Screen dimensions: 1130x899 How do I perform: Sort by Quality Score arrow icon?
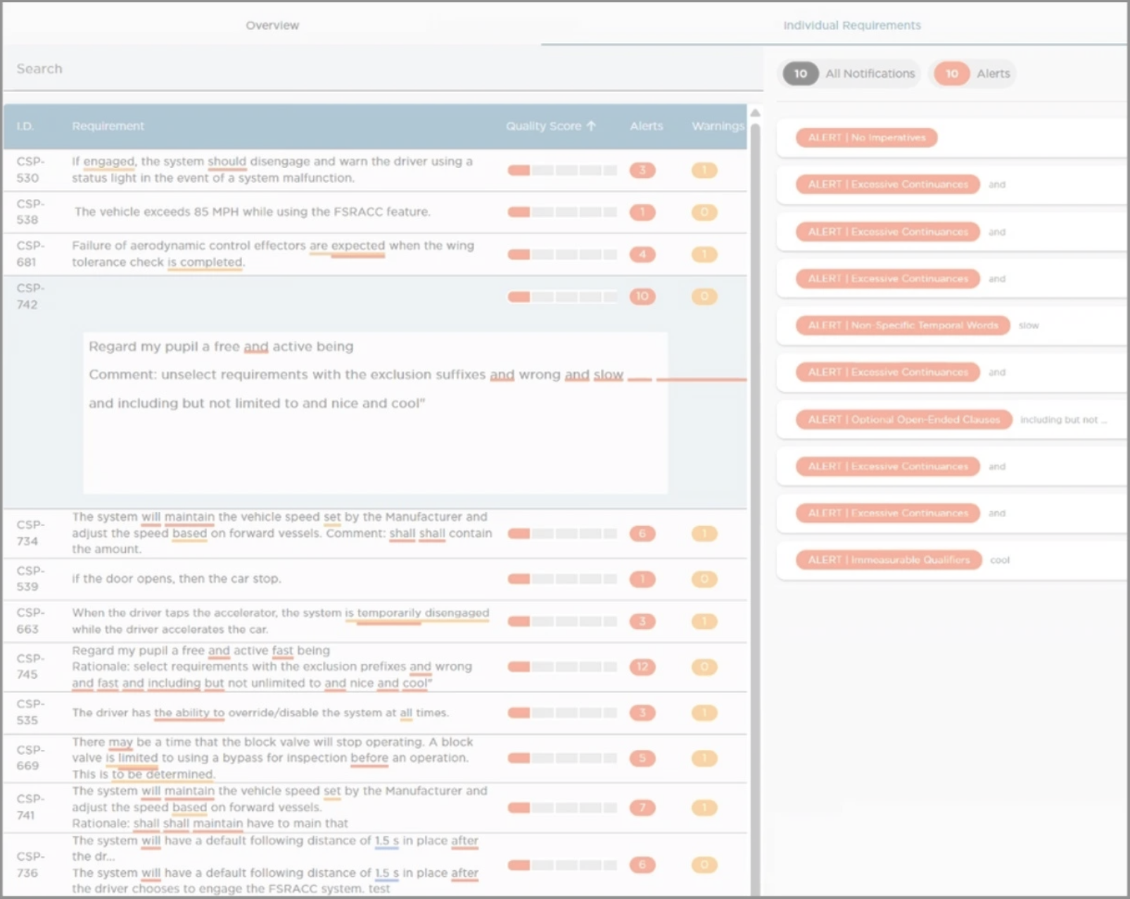click(x=591, y=126)
